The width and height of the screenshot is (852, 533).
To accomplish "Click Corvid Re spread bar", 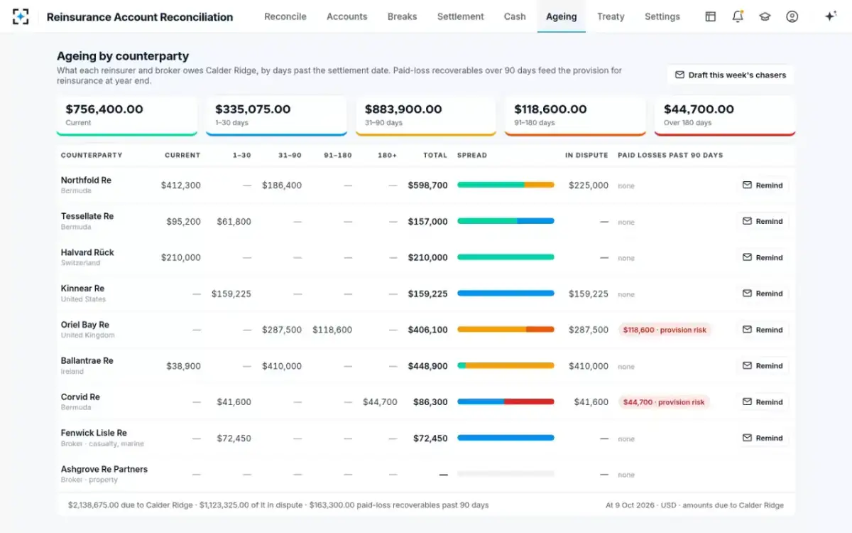I will [506, 402].
